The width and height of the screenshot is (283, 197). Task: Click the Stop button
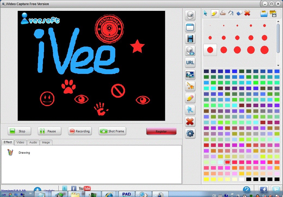(19, 131)
